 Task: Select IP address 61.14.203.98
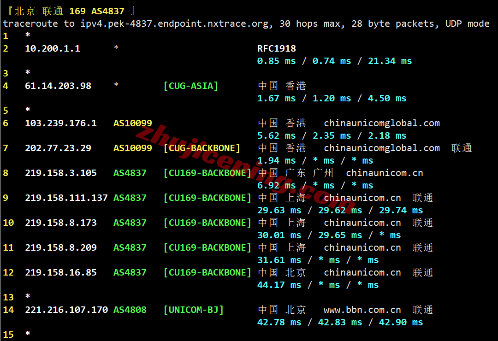pyautogui.click(x=58, y=86)
